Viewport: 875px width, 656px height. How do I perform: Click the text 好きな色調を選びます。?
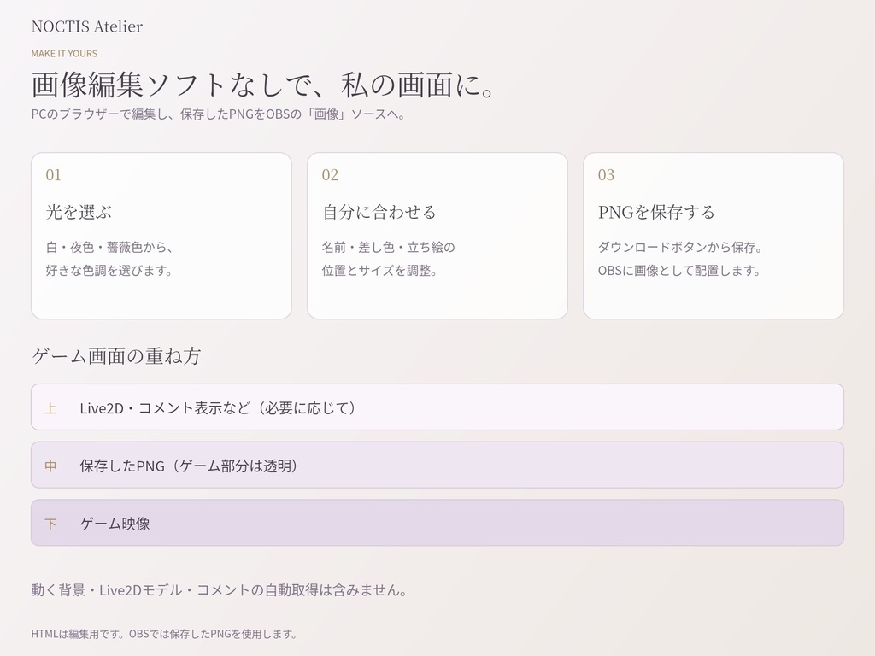tap(109, 271)
